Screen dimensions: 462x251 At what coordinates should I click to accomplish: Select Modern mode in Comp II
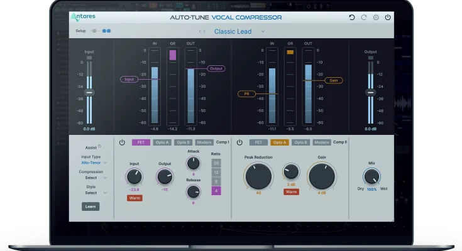pyautogui.click(x=322, y=142)
